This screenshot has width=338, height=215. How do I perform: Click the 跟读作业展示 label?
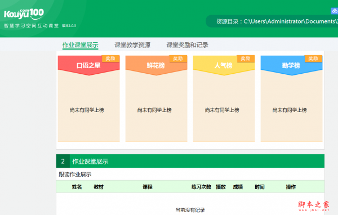75,174
